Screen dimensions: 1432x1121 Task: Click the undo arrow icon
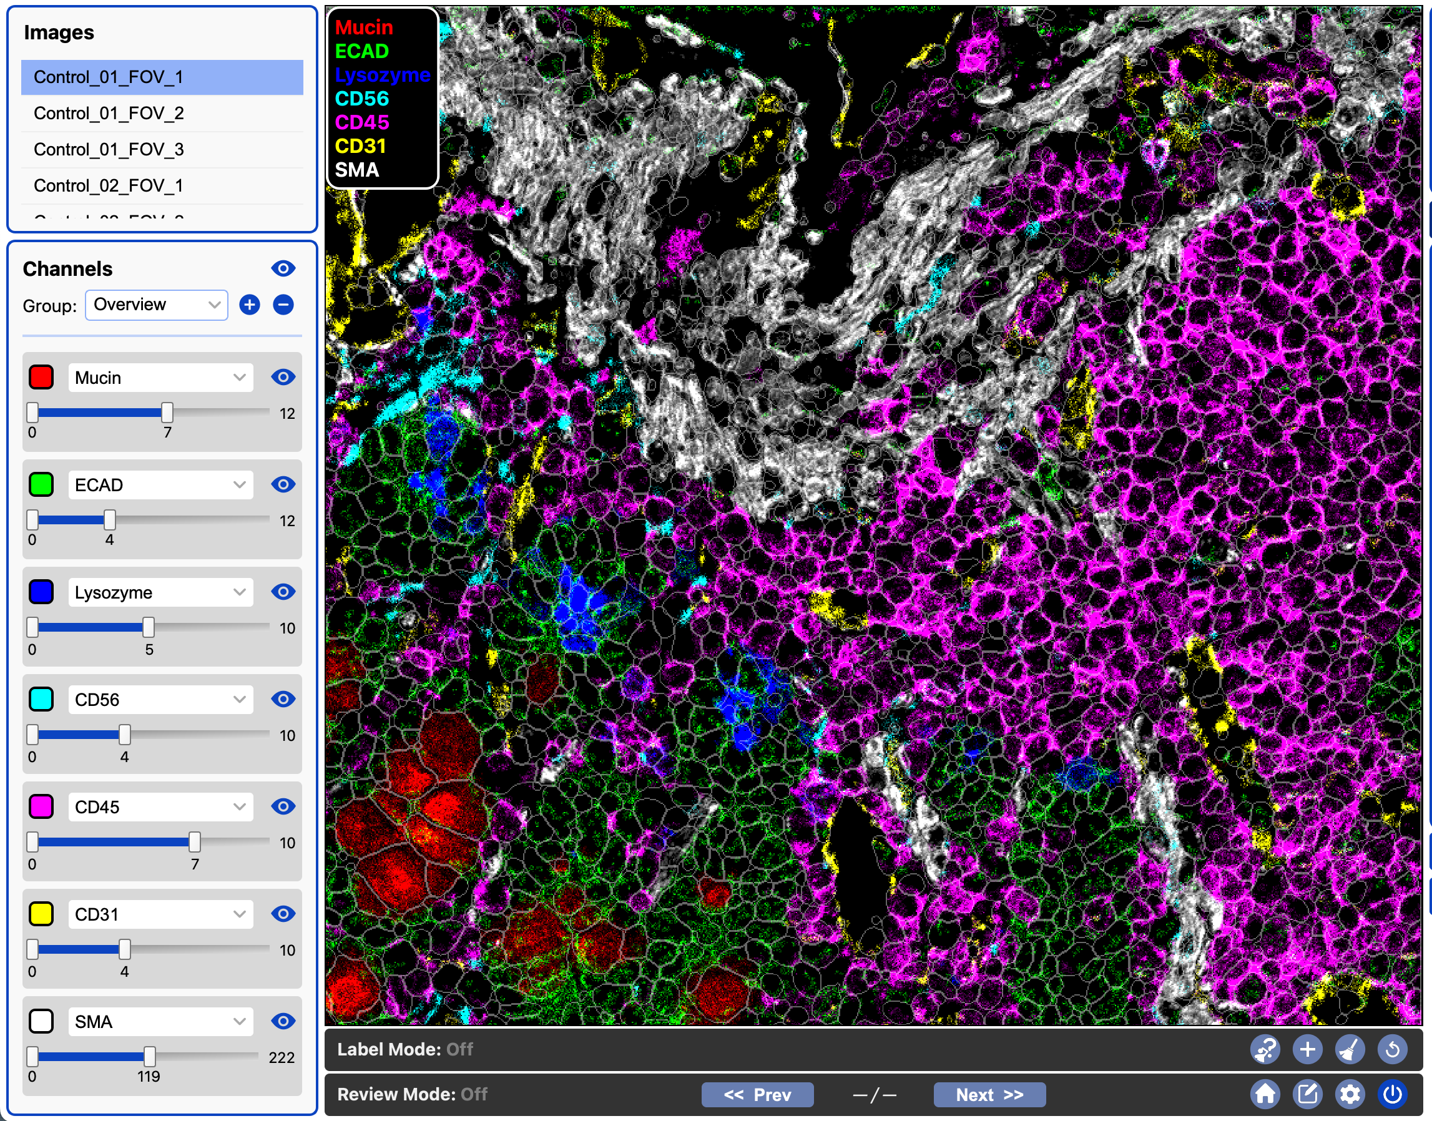pos(1392,1049)
